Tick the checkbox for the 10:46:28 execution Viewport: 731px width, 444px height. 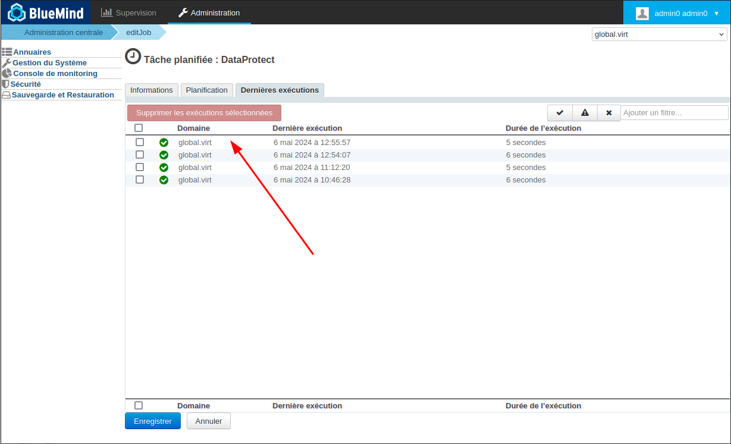(x=140, y=180)
